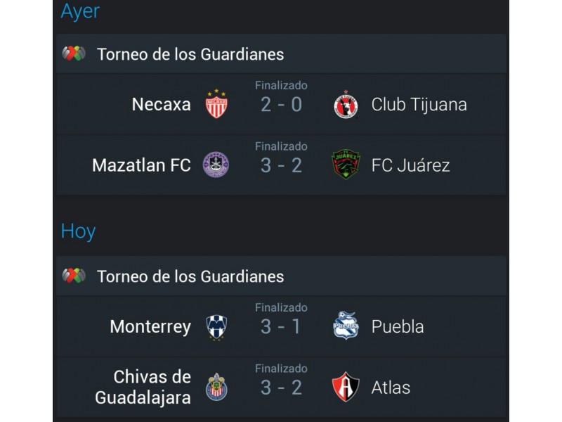Click Liga MX logo under Ayer
562x422 pixels.
(74, 54)
